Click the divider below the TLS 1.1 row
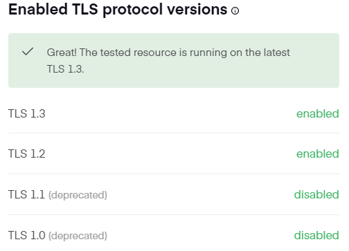349x251 pixels. (x=174, y=214)
